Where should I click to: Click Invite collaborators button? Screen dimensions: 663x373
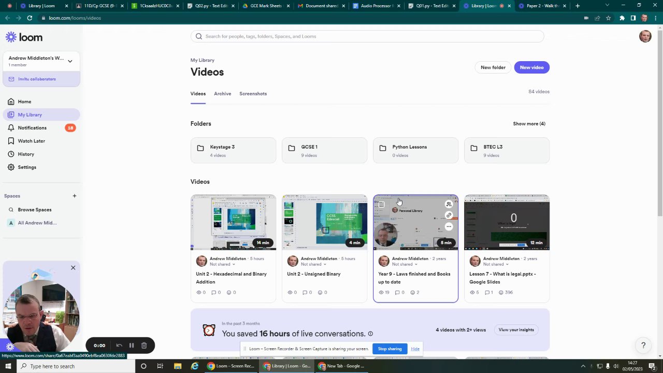(41, 79)
